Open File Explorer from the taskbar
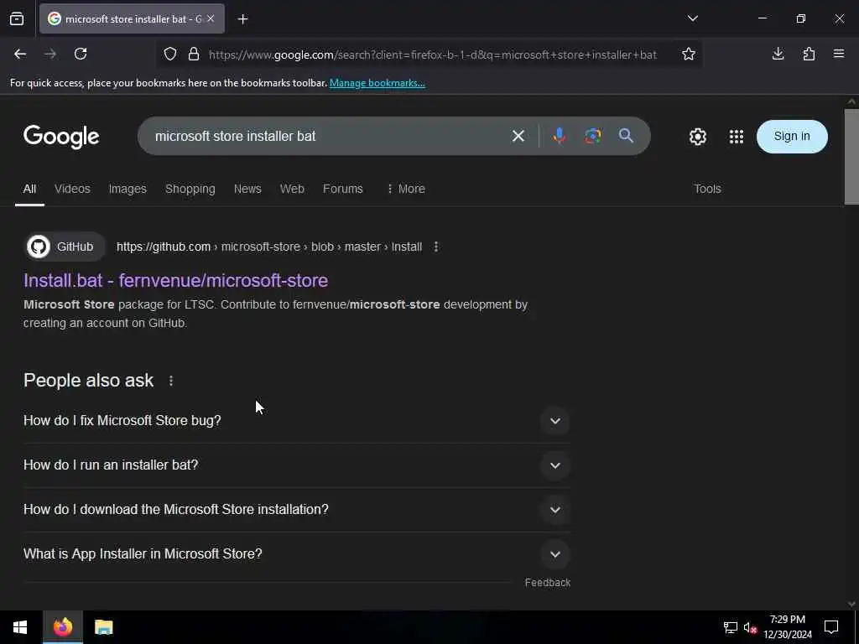The height and width of the screenshot is (644, 859). (103, 627)
